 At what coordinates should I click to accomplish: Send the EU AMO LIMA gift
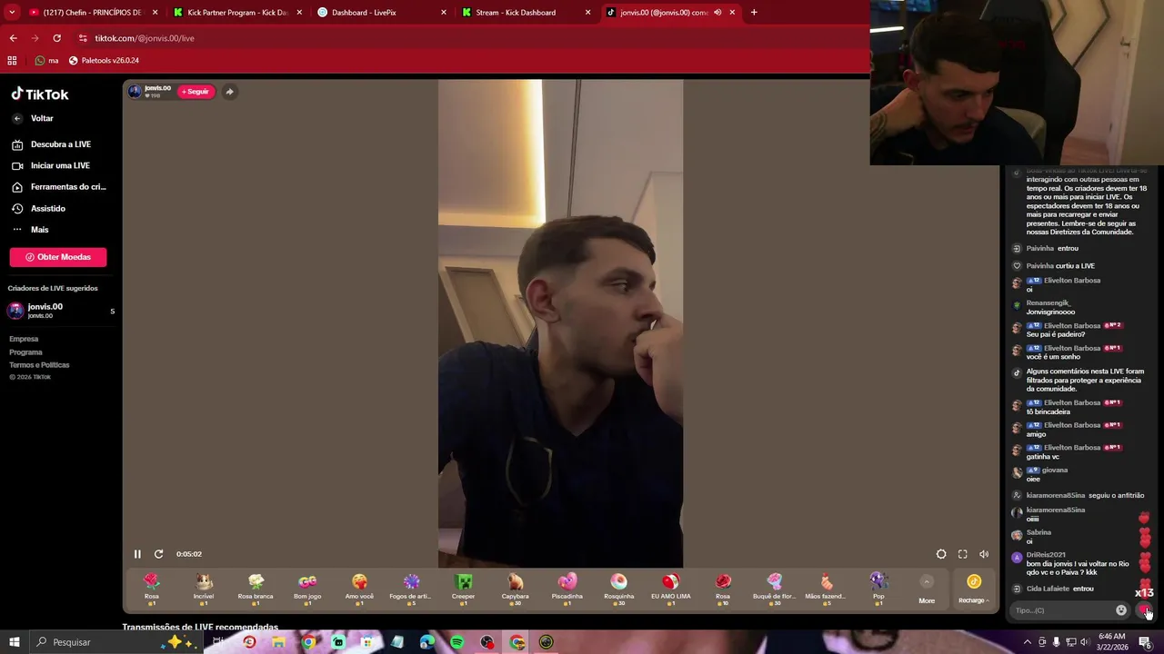tap(670, 589)
